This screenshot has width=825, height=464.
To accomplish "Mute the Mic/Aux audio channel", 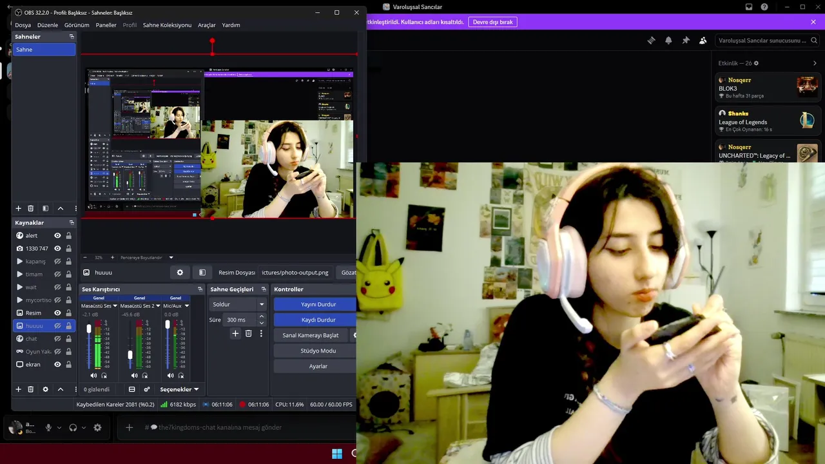I will point(170,375).
